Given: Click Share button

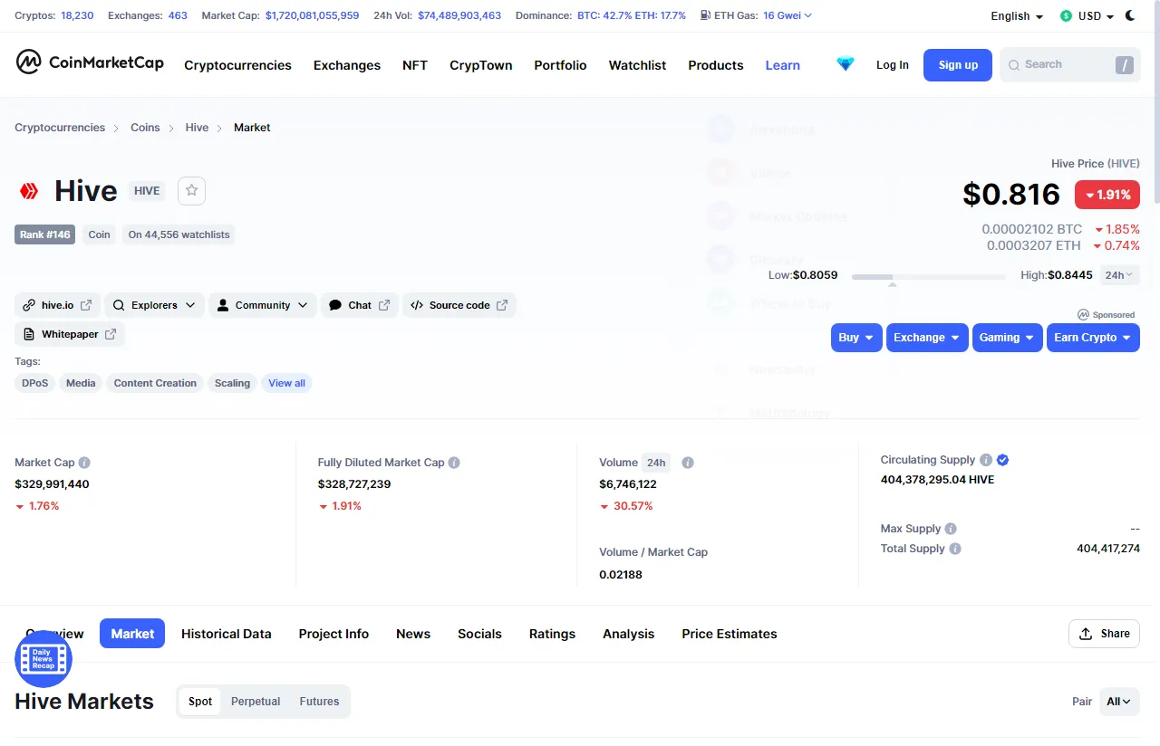Looking at the screenshot, I should point(1104,634).
